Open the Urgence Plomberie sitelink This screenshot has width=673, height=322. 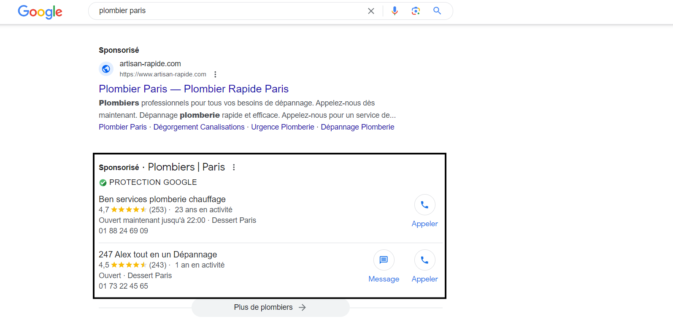pyautogui.click(x=283, y=127)
